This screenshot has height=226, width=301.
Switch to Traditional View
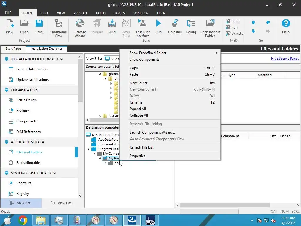pos(58,28)
